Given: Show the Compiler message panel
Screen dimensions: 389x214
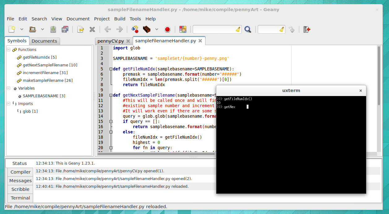Looking at the screenshot, I should point(20,172).
